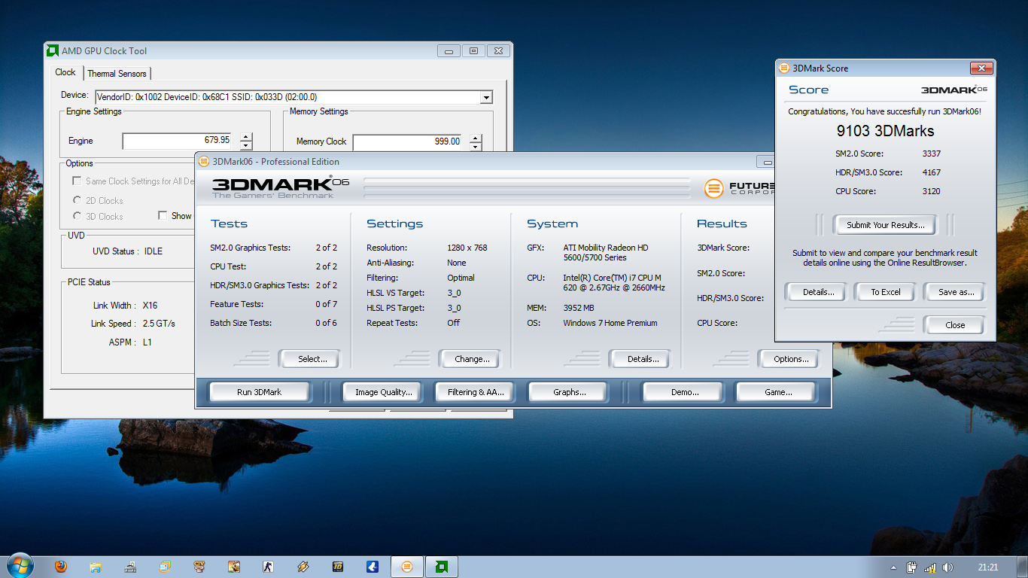1028x578 pixels.
Task: Click the Save as... button
Action: click(956, 292)
